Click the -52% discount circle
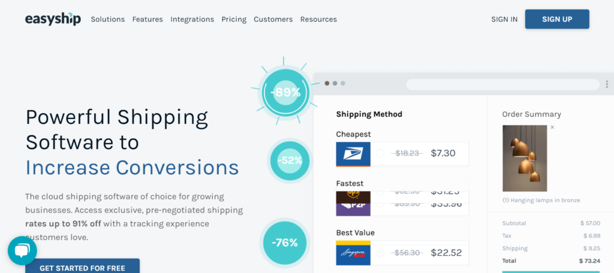This screenshot has width=614, height=273. (290, 161)
